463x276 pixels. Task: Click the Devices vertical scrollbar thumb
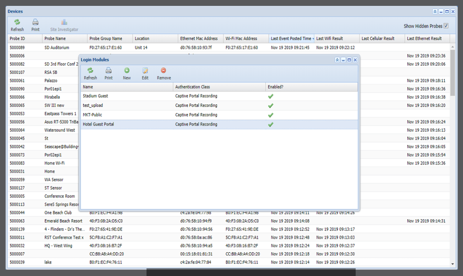452,72
